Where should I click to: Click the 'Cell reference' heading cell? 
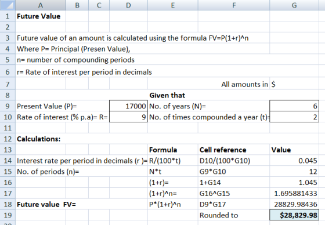(x=223, y=150)
